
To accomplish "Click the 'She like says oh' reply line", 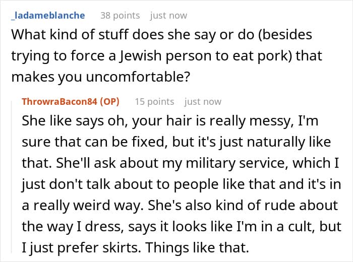I will click(170, 121).
